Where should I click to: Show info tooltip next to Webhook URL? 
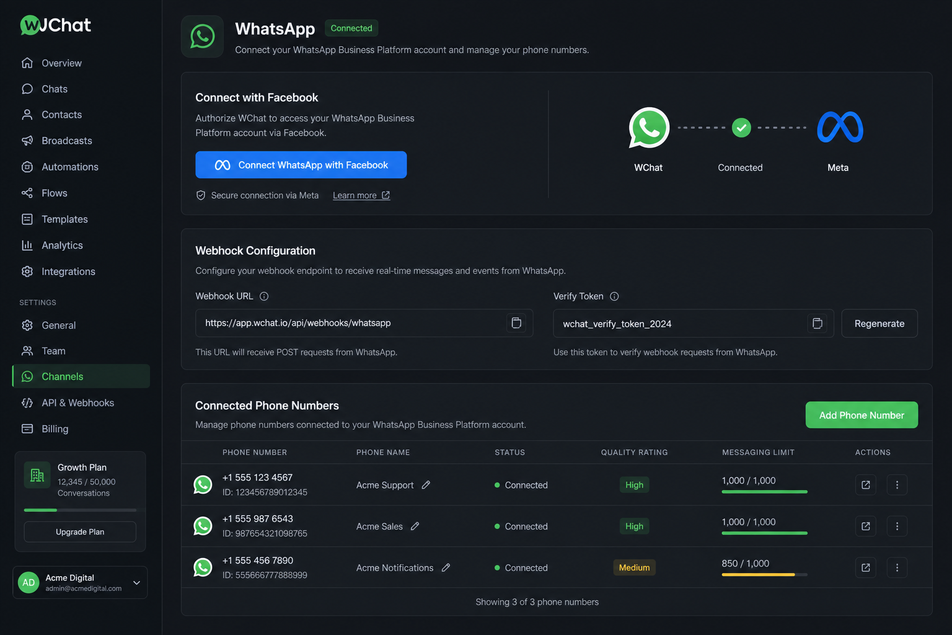click(264, 296)
